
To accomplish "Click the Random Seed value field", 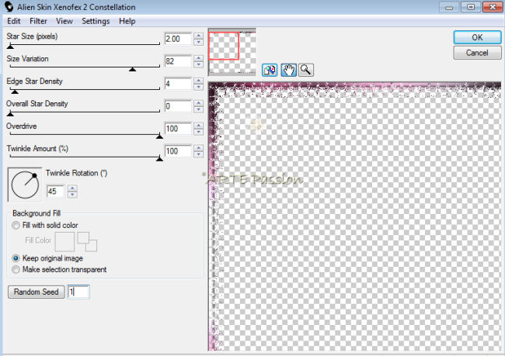I will (x=78, y=292).
